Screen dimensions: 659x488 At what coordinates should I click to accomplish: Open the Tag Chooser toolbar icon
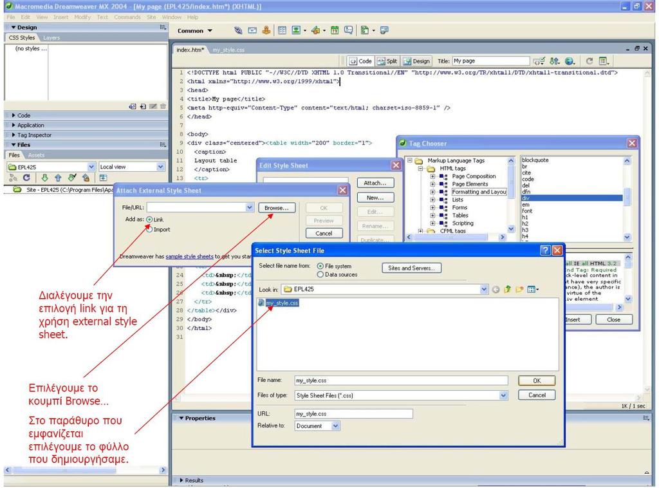tap(384, 30)
